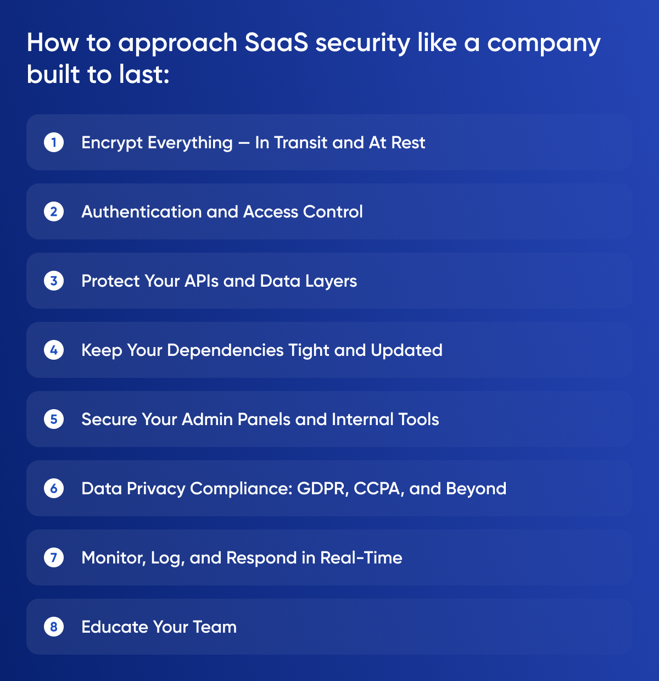Open 'Authentication and Access Control' item
Image resolution: width=659 pixels, height=681 pixels.
222,212
